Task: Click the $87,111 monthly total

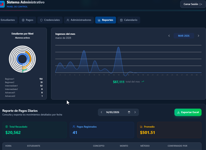Action: point(119,82)
